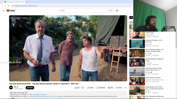Reload the page with refresh icon

[9, 6]
